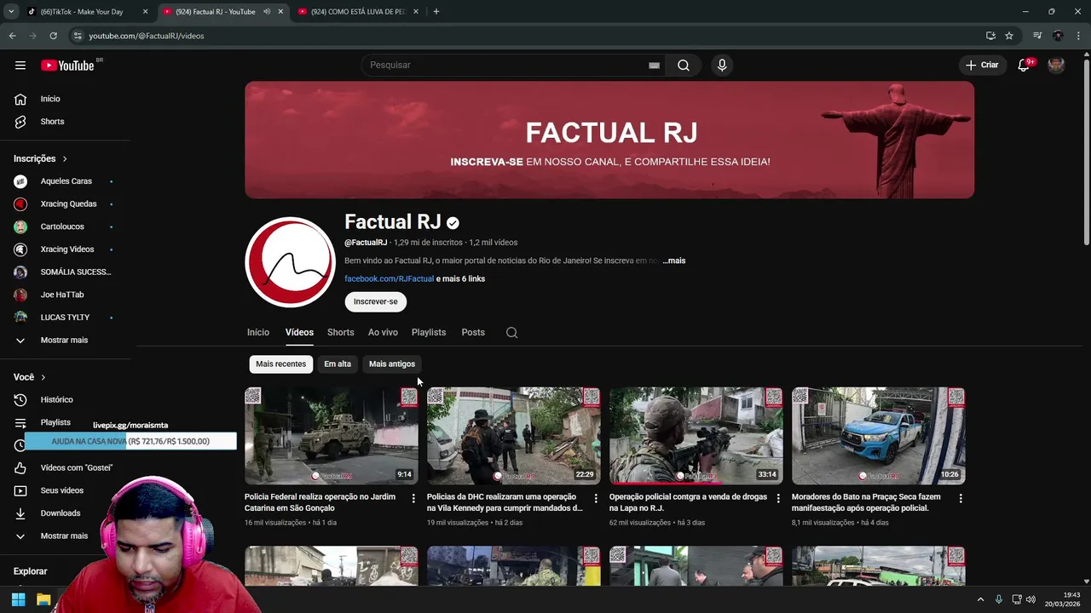
Task: Open the LUCAS TYLTY subscription
Action: (65, 318)
